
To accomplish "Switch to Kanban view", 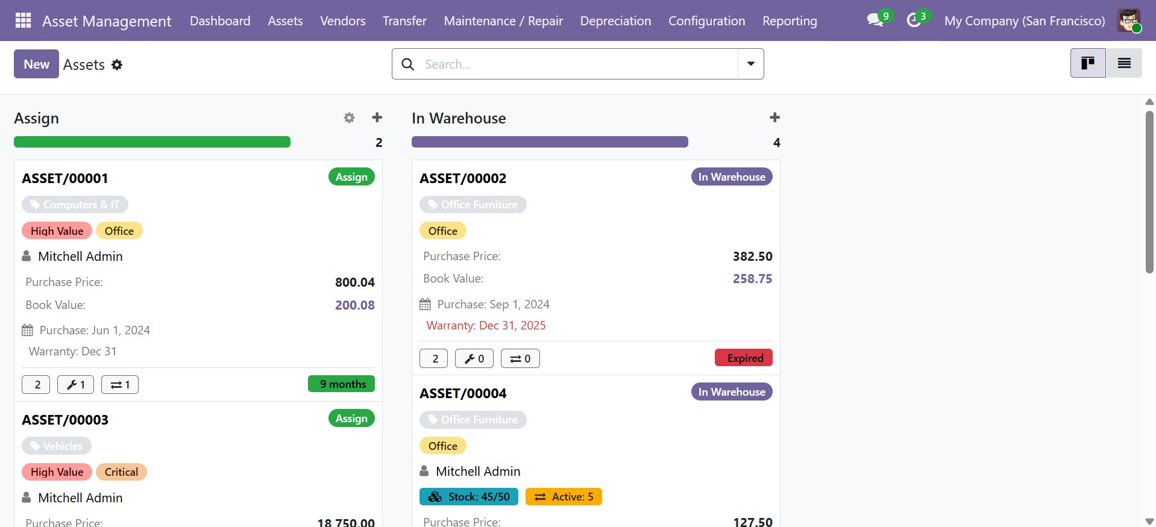I will pyautogui.click(x=1088, y=63).
